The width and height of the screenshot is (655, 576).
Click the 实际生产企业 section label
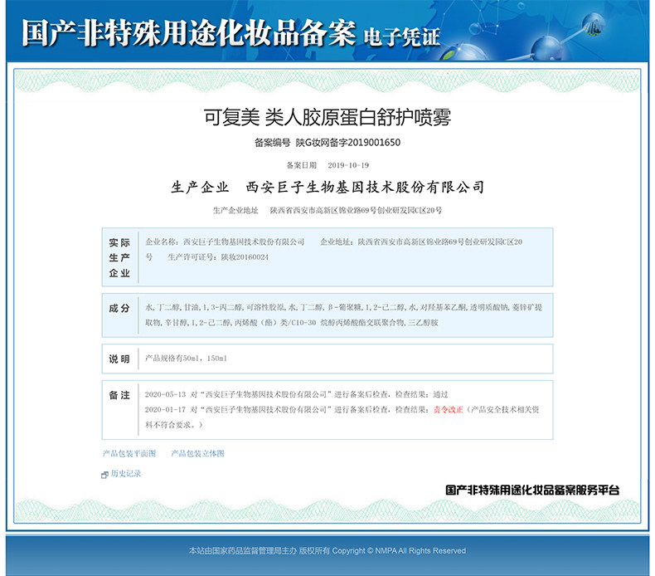coord(119,257)
